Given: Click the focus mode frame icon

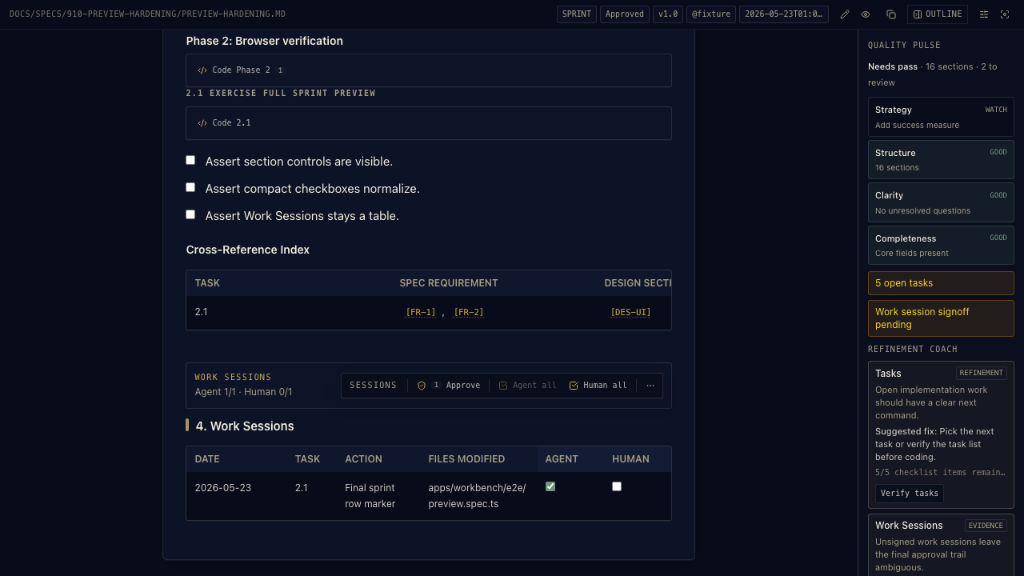Looking at the screenshot, I should tap(1005, 14).
